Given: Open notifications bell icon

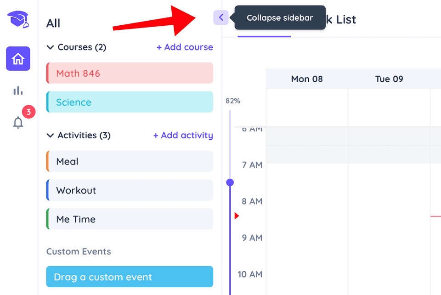Looking at the screenshot, I should coord(18,122).
